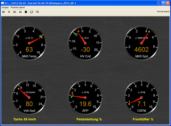Open the Playback speed menu
The height and width of the screenshot is (126, 171).
pyautogui.click(x=18, y=7)
